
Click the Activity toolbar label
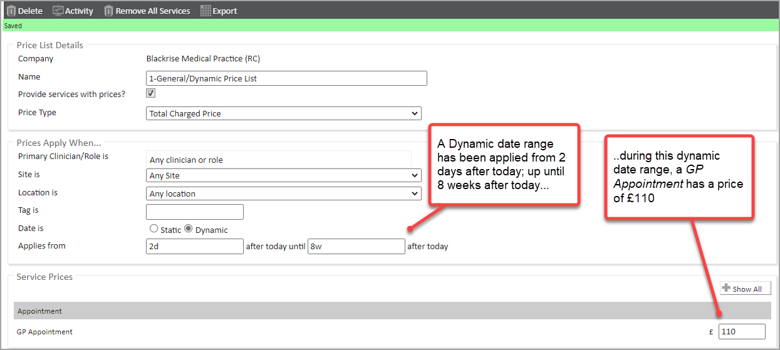coord(79,11)
